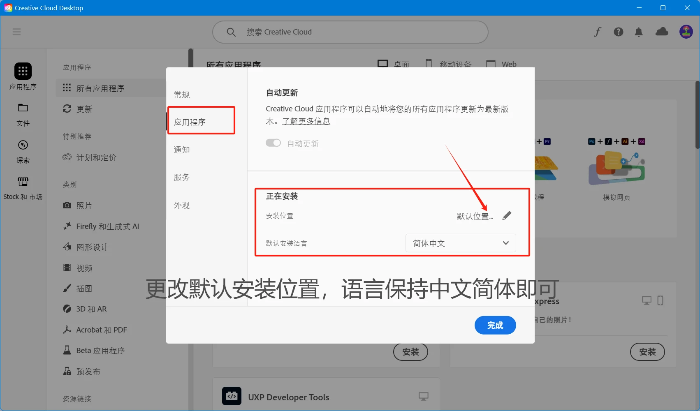Open cloud sync status icon
Screen dimensions: 700x411
pos(662,32)
